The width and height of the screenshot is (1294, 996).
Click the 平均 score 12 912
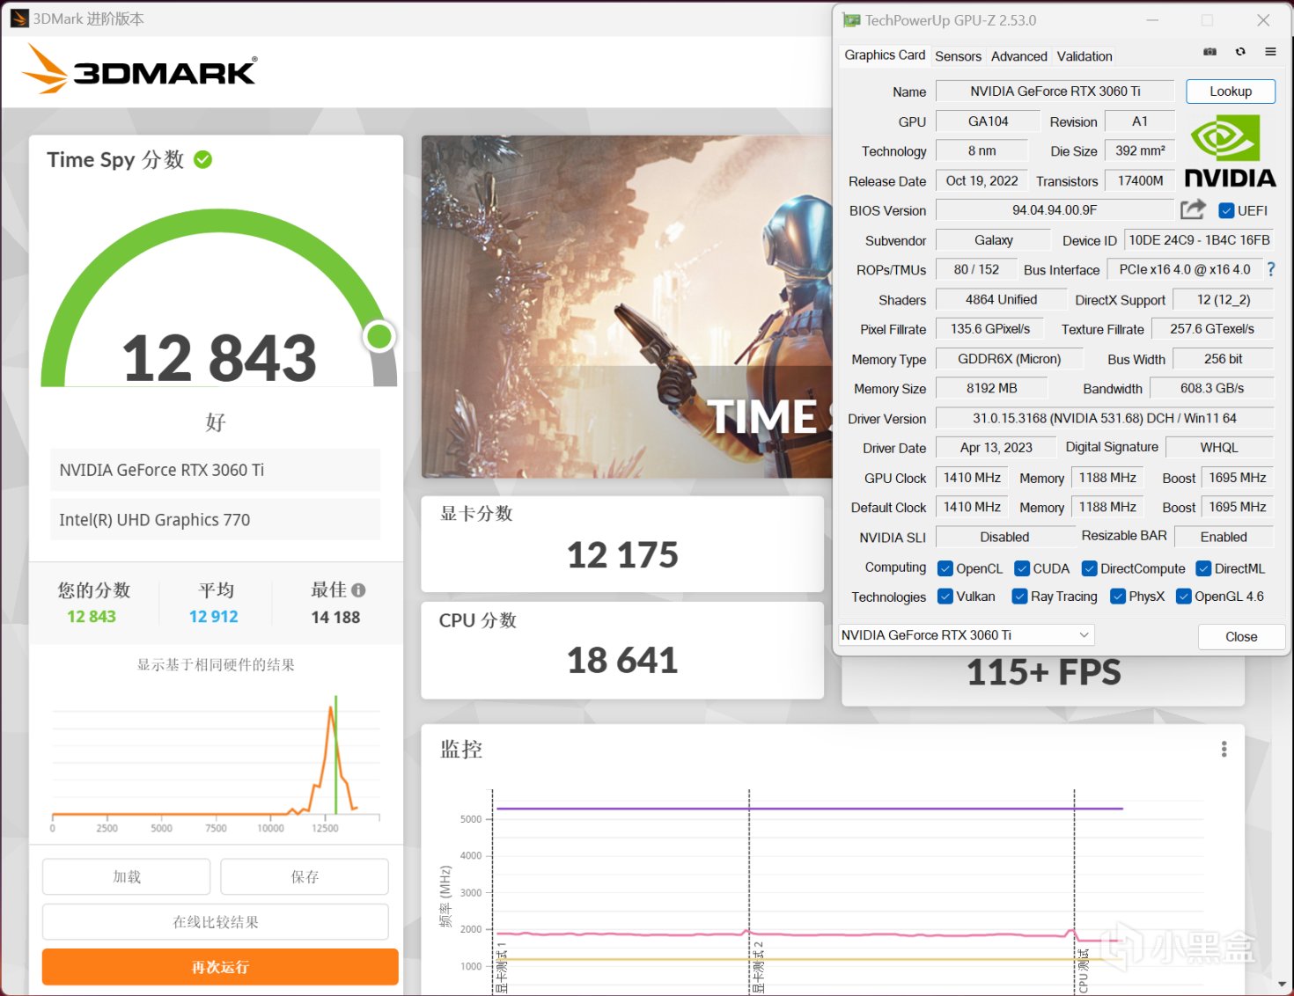pos(214,617)
